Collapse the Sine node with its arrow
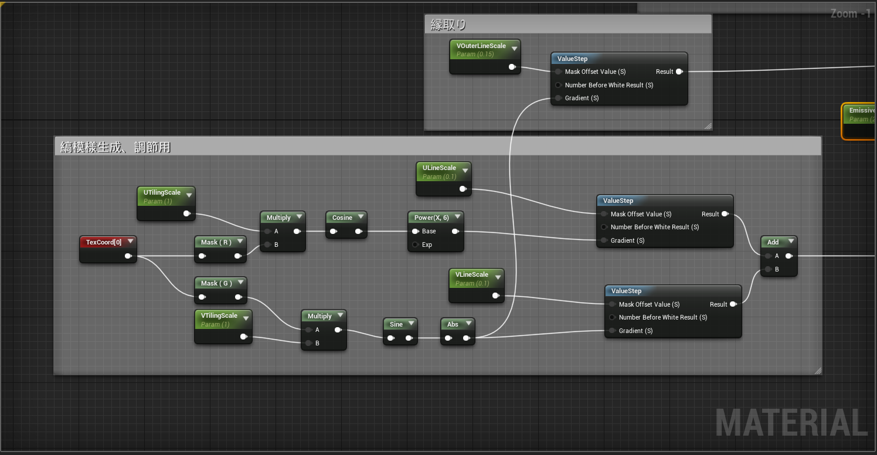 pos(411,324)
